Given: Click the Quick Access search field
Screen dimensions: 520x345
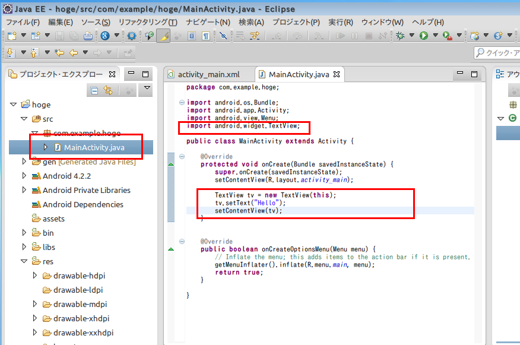Looking at the screenshot, I should point(497,53).
